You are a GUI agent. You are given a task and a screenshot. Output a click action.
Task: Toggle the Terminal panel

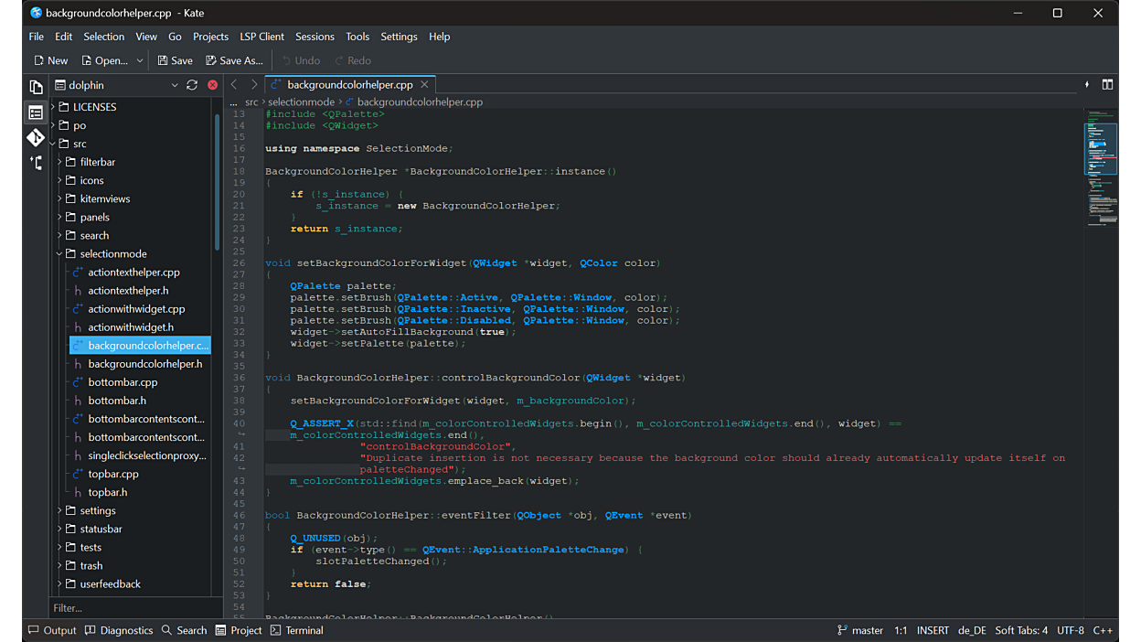(x=297, y=630)
